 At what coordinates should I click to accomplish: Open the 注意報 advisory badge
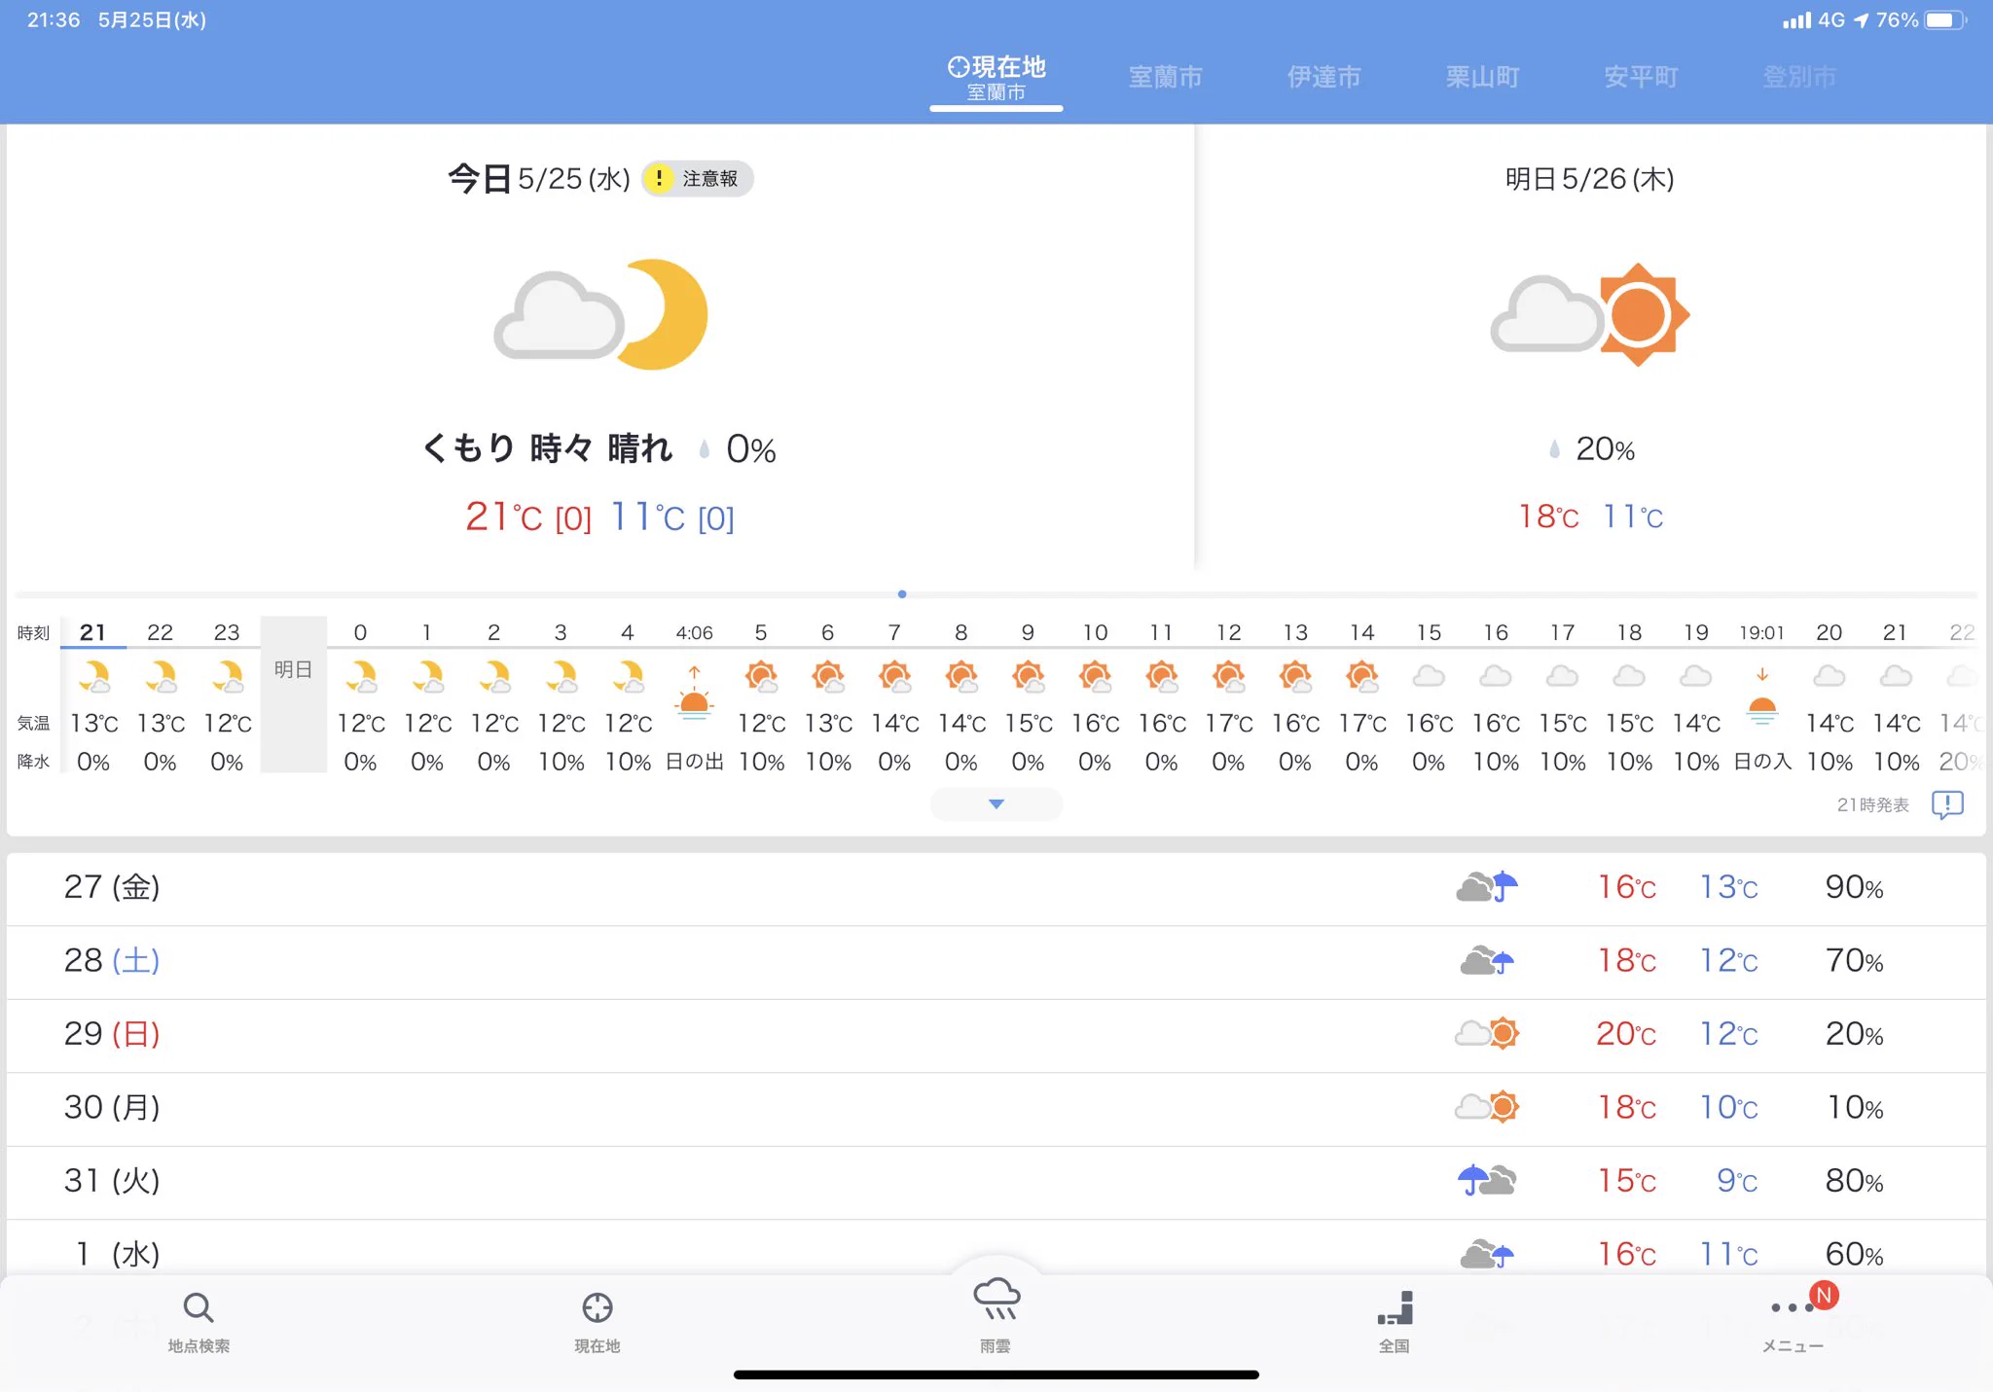click(697, 178)
